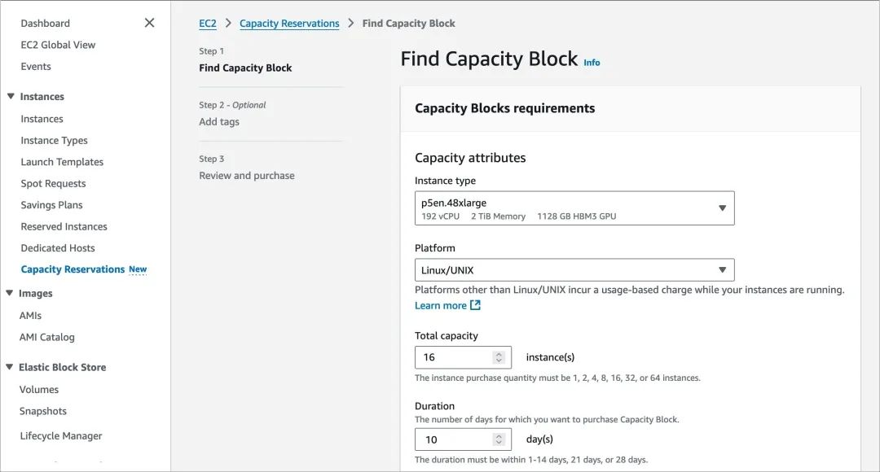Image resolution: width=880 pixels, height=472 pixels.
Task: Select Snapshots in the sidebar
Action: point(43,411)
